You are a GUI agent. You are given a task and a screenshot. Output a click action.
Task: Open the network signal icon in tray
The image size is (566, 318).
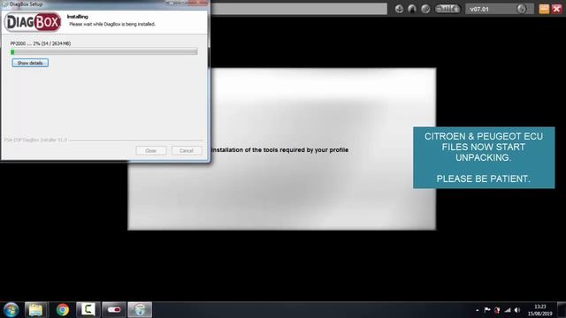[x=508, y=310]
